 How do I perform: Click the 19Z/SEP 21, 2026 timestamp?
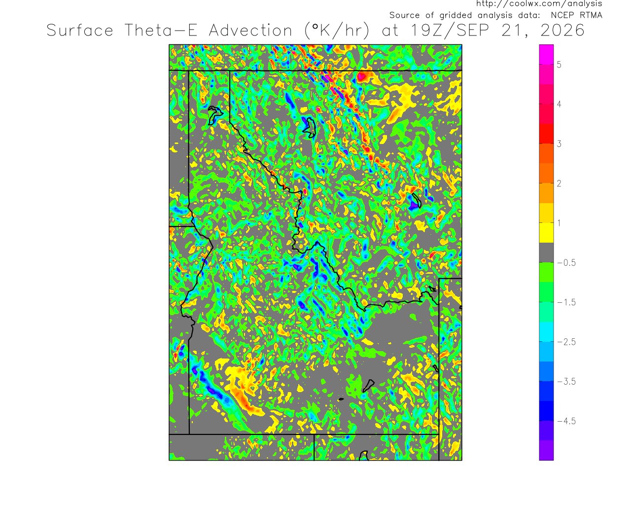497,31
